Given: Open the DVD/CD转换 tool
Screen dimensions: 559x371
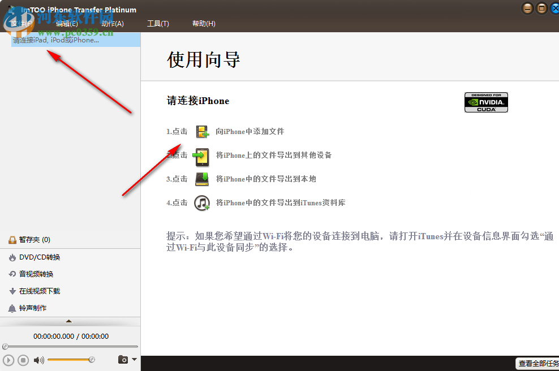Looking at the screenshot, I should pyautogui.click(x=40, y=257).
